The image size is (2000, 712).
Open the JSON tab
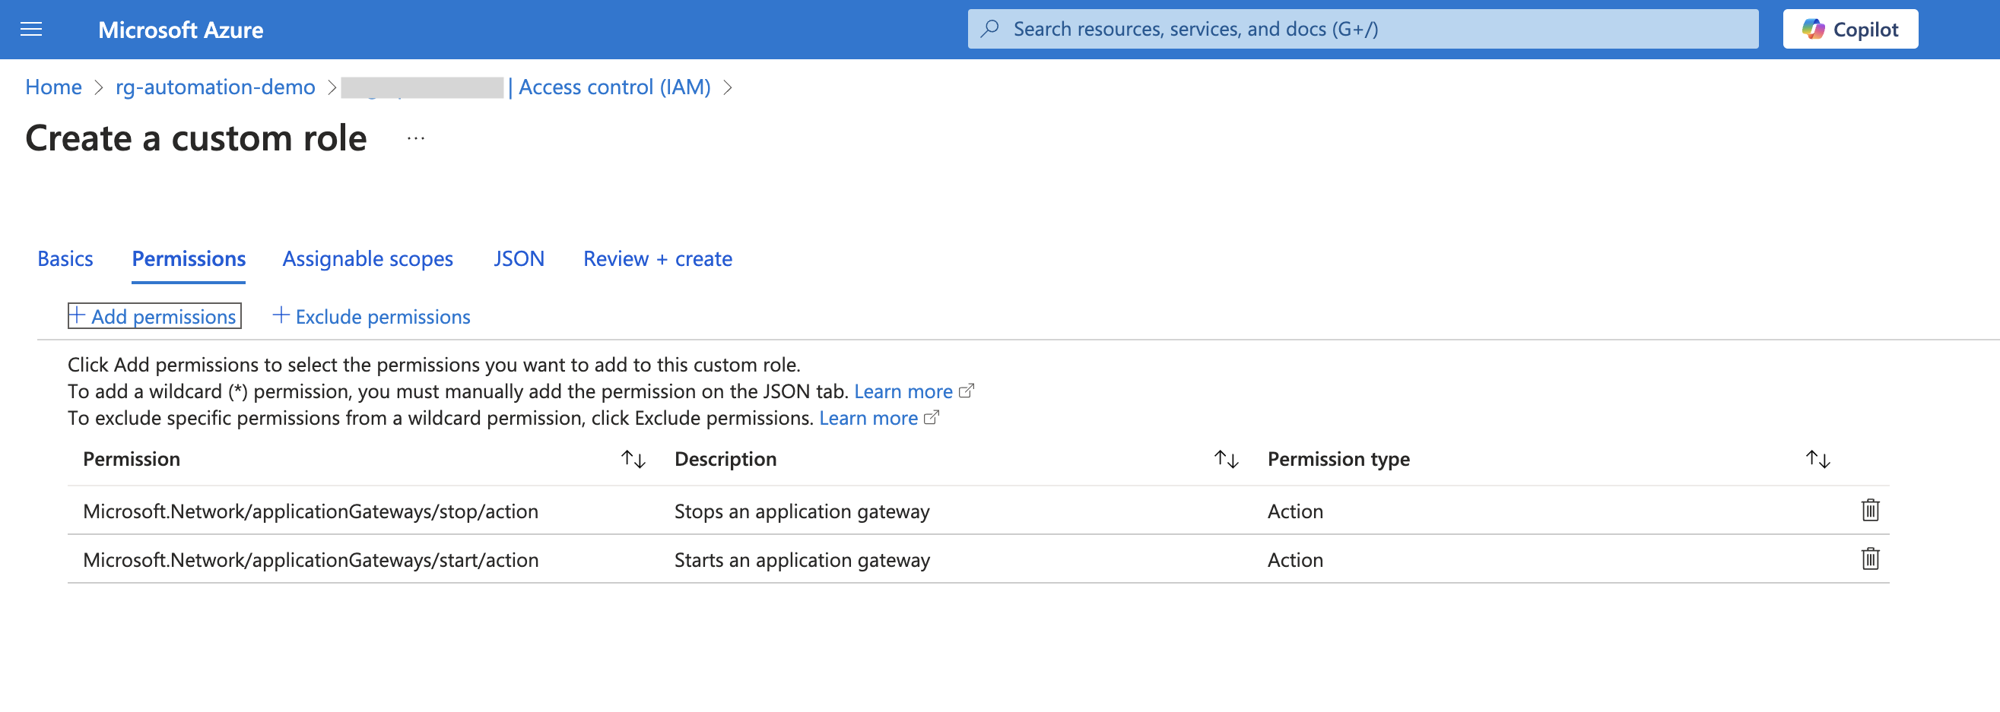coord(519,258)
